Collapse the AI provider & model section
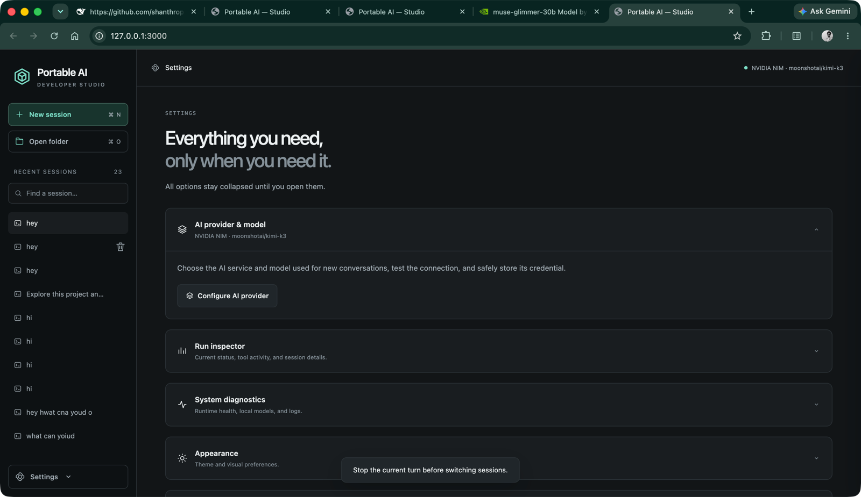This screenshot has height=497, width=861. pyautogui.click(x=816, y=229)
